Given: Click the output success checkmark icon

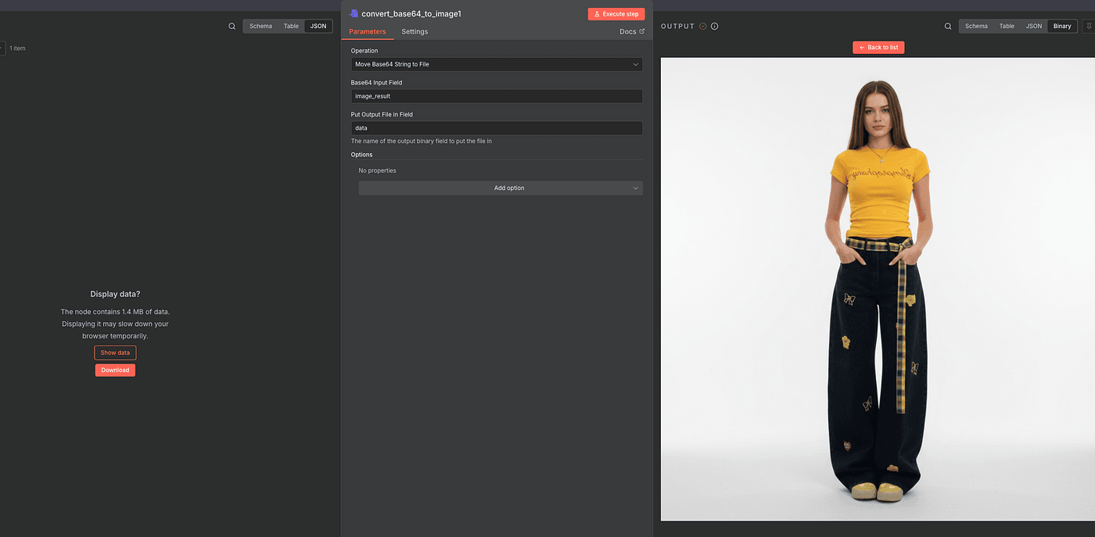Looking at the screenshot, I should tap(703, 26).
